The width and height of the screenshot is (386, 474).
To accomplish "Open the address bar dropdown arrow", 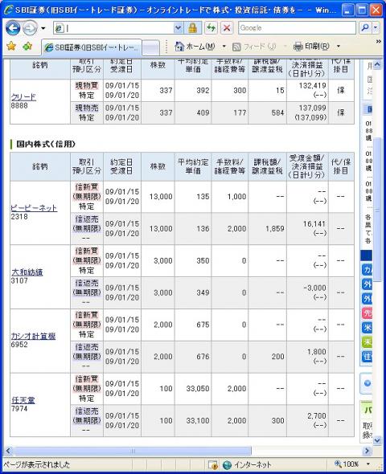I will tap(179, 28).
